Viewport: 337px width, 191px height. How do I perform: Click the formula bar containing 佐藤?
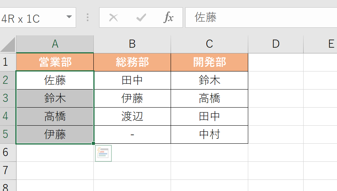coord(261,18)
